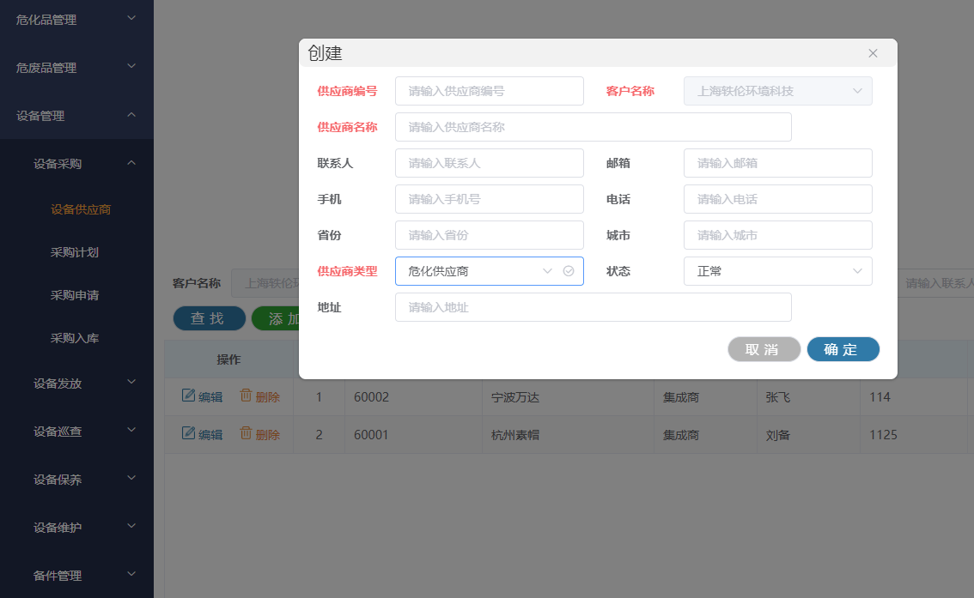Image resolution: width=974 pixels, height=598 pixels.
Task: Open the 供应商类型 dropdown showing 危化供应商
Action: tap(481, 271)
